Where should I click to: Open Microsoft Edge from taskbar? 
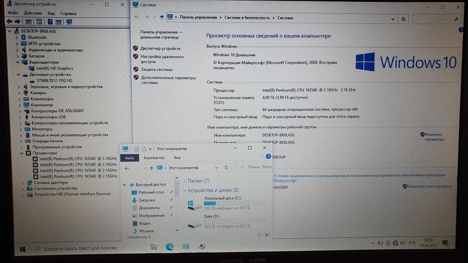coord(169,247)
